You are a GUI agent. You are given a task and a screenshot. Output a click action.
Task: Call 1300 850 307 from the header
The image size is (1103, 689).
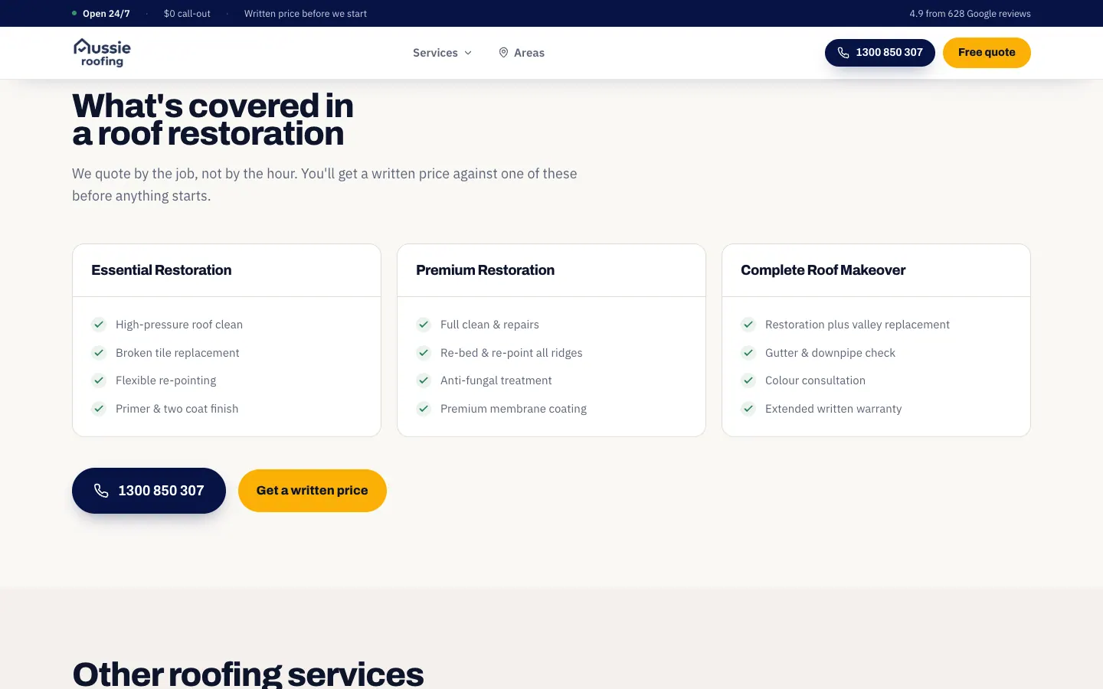(x=880, y=53)
